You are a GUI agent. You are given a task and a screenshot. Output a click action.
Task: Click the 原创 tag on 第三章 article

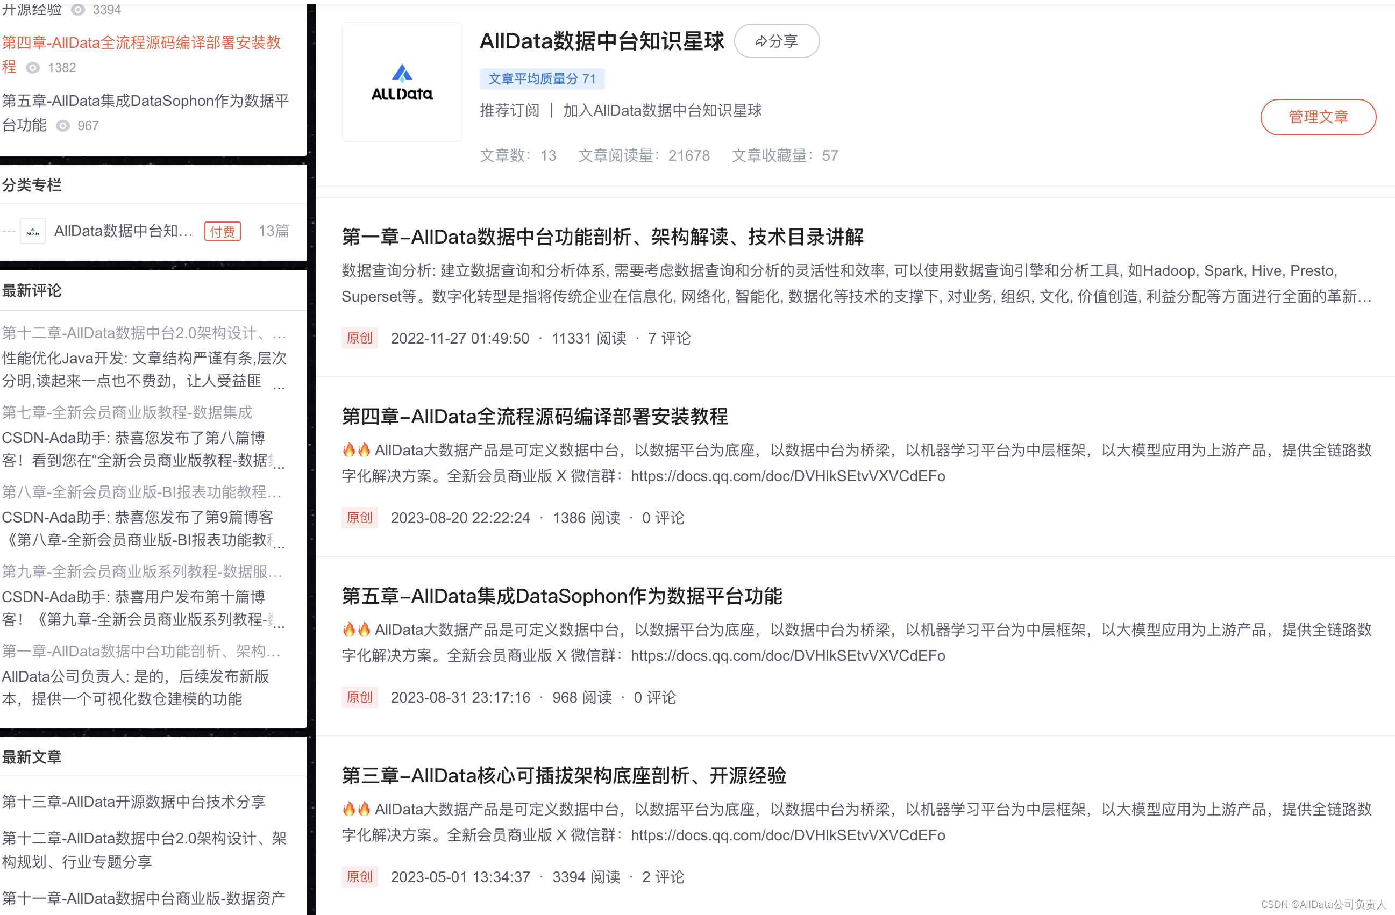click(x=359, y=876)
